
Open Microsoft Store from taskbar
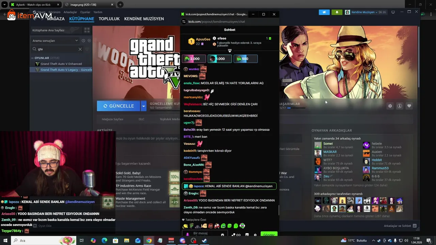(115, 241)
